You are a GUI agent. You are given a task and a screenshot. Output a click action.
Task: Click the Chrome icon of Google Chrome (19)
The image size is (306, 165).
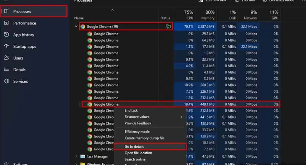pyautogui.click(x=83, y=26)
